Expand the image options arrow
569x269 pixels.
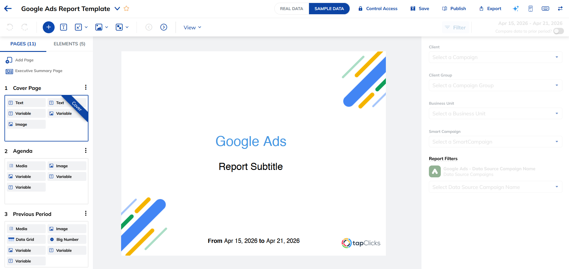[x=107, y=27]
